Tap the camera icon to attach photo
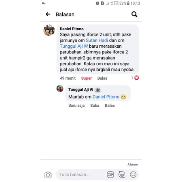This screenshot has height=182, width=182. click(48, 175)
